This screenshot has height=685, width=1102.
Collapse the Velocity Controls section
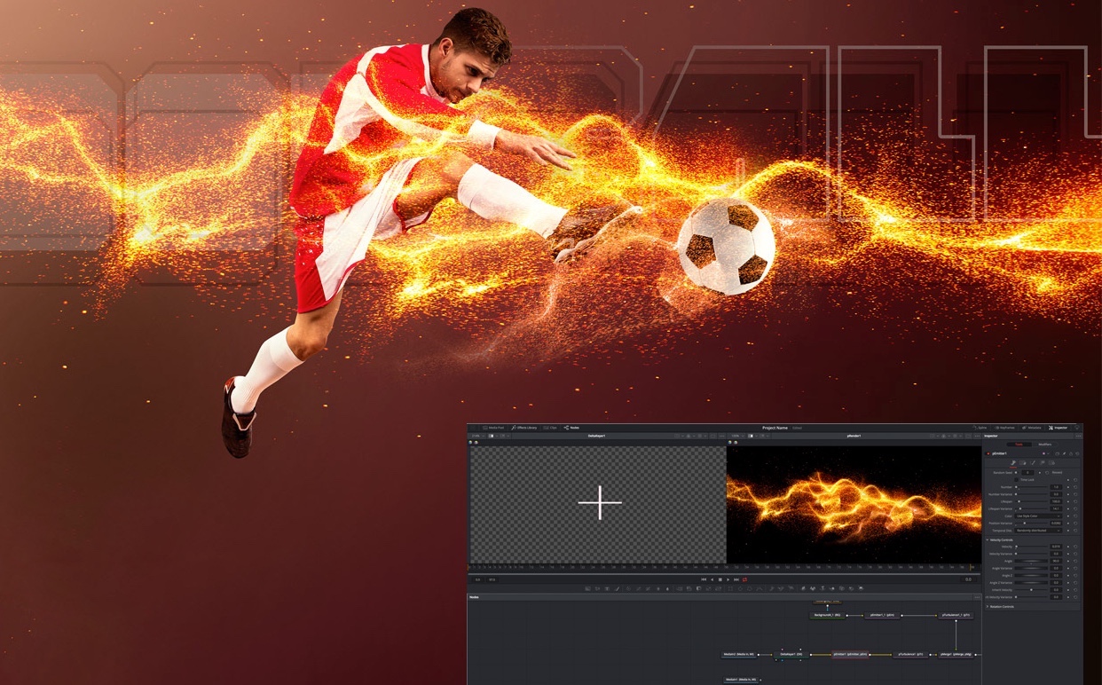[x=988, y=539]
